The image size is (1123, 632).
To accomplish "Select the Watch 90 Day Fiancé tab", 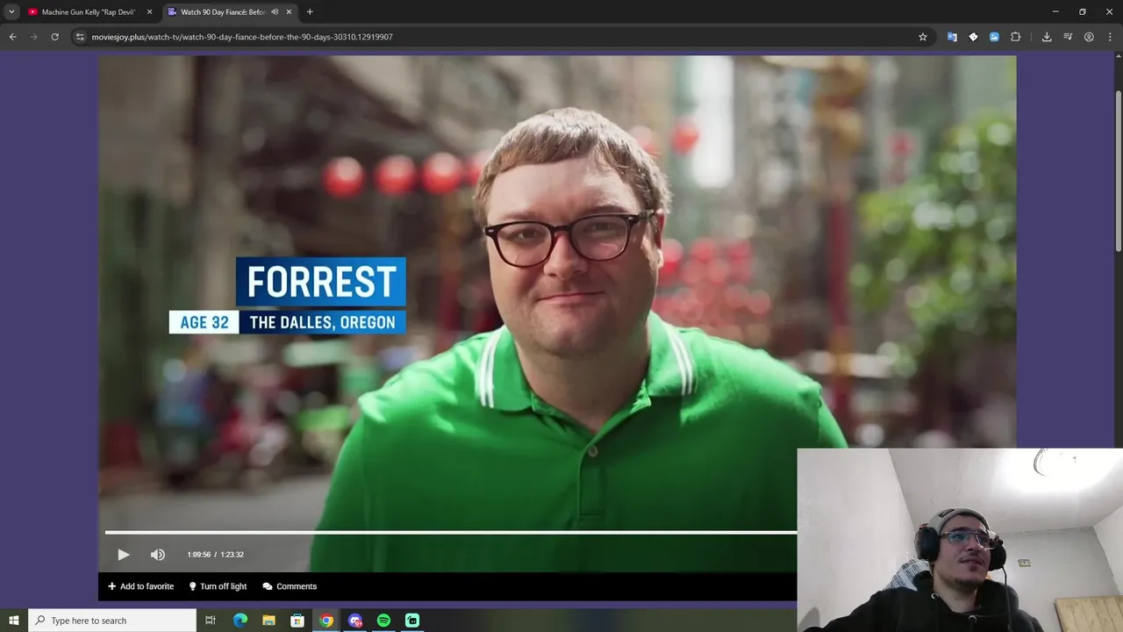I will coord(223,12).
